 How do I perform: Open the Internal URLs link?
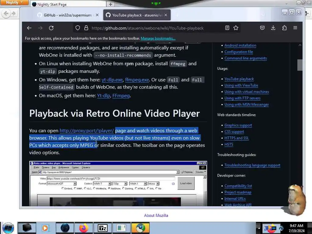click(235, 198)
